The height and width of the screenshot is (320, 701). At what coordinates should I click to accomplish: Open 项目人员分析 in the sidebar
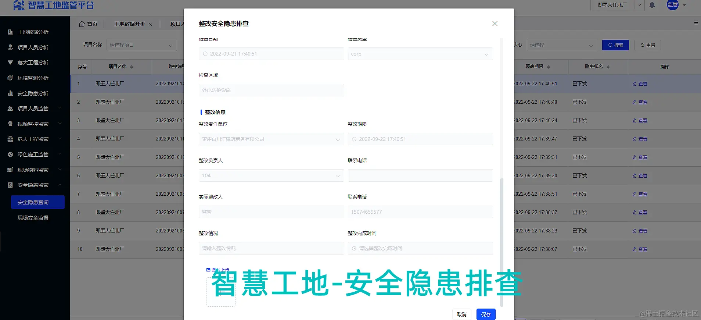33,47
